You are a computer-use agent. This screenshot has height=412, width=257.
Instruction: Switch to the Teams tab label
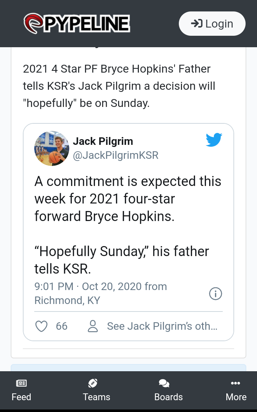pyautogui.click(x=96, y=397)
